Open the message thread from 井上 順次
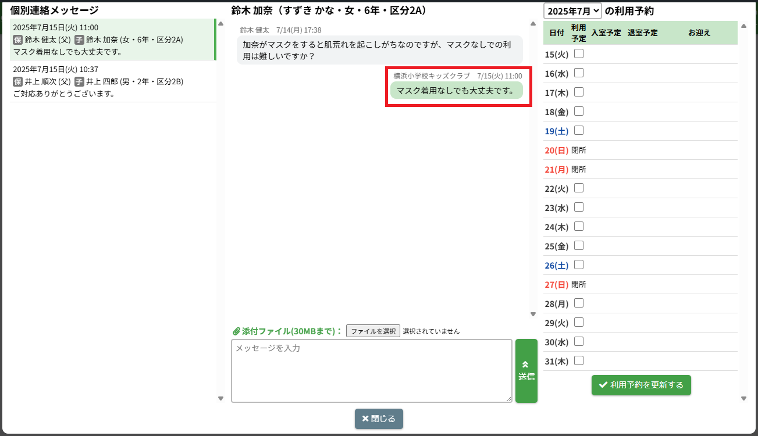Image resolution: width=758 pixels, height=436 pixels. point(113,81)
